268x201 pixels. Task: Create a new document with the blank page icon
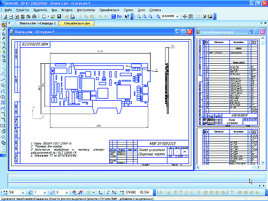[x=44, y=17]
